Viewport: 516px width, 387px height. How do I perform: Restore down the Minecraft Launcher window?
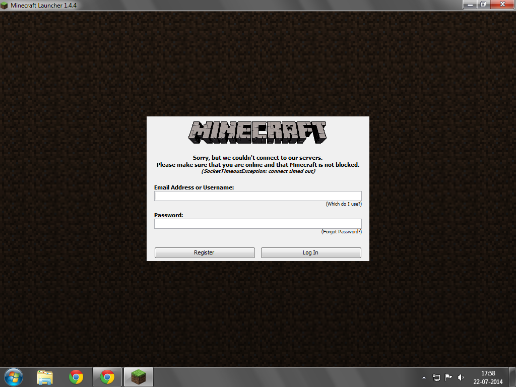click(483, 4)
